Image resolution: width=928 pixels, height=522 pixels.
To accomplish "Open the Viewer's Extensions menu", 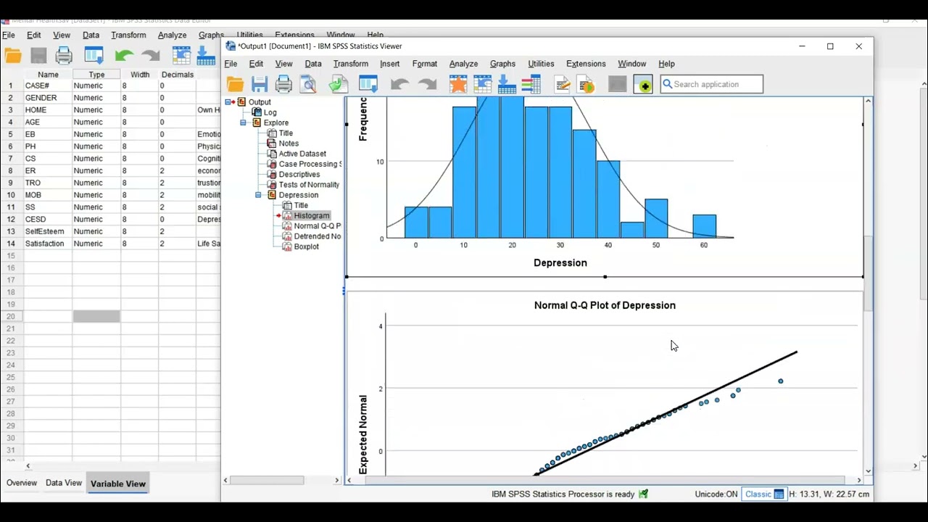I will (x=586, y=64).
